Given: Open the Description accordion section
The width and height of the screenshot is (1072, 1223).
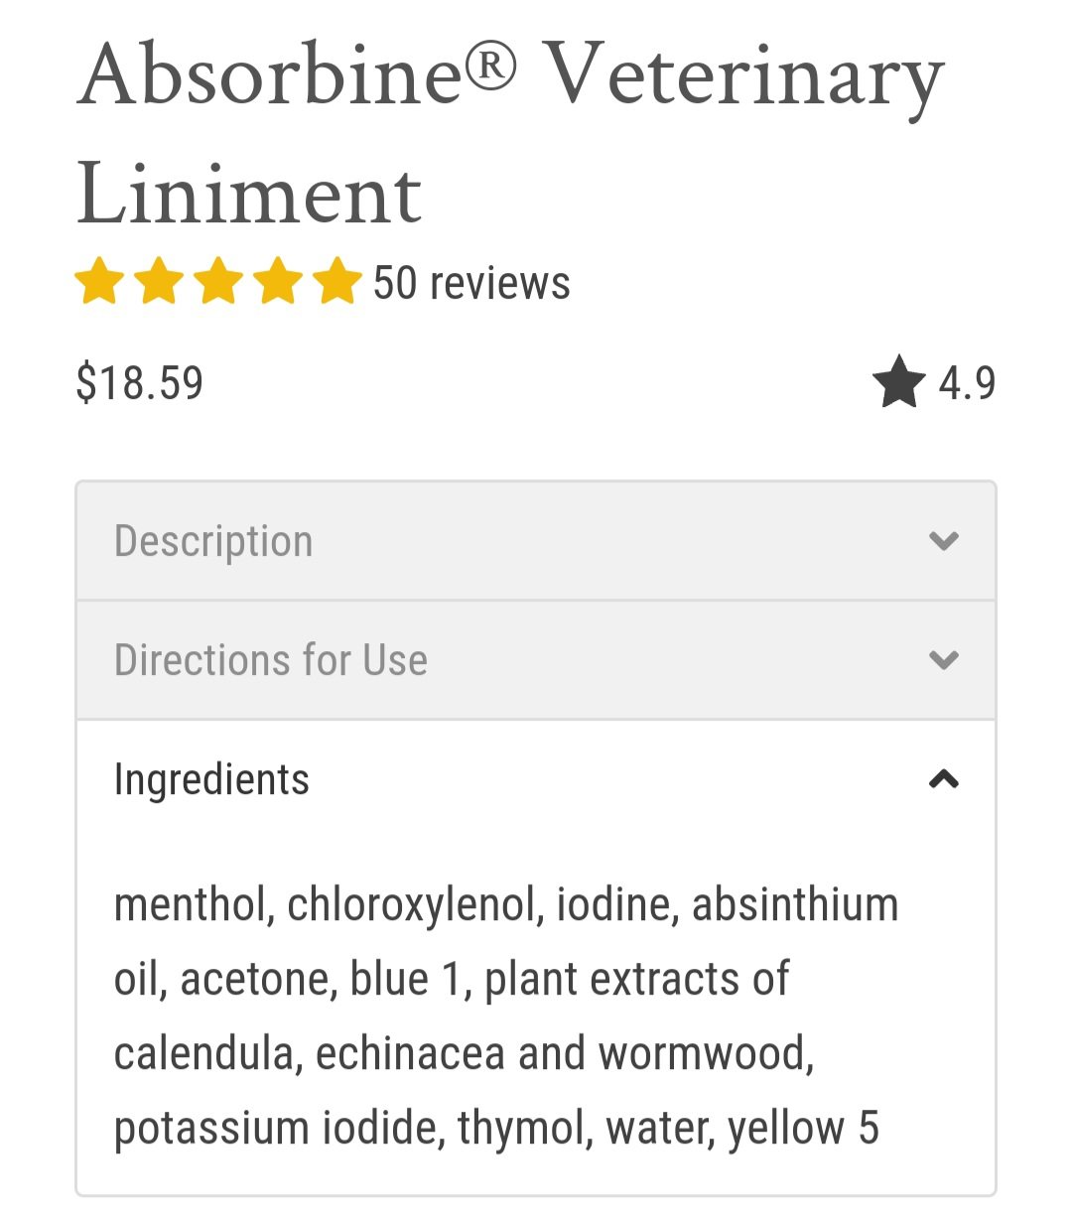Looking at the screenshot, I should pyautogui.click(x=536, y=541).
